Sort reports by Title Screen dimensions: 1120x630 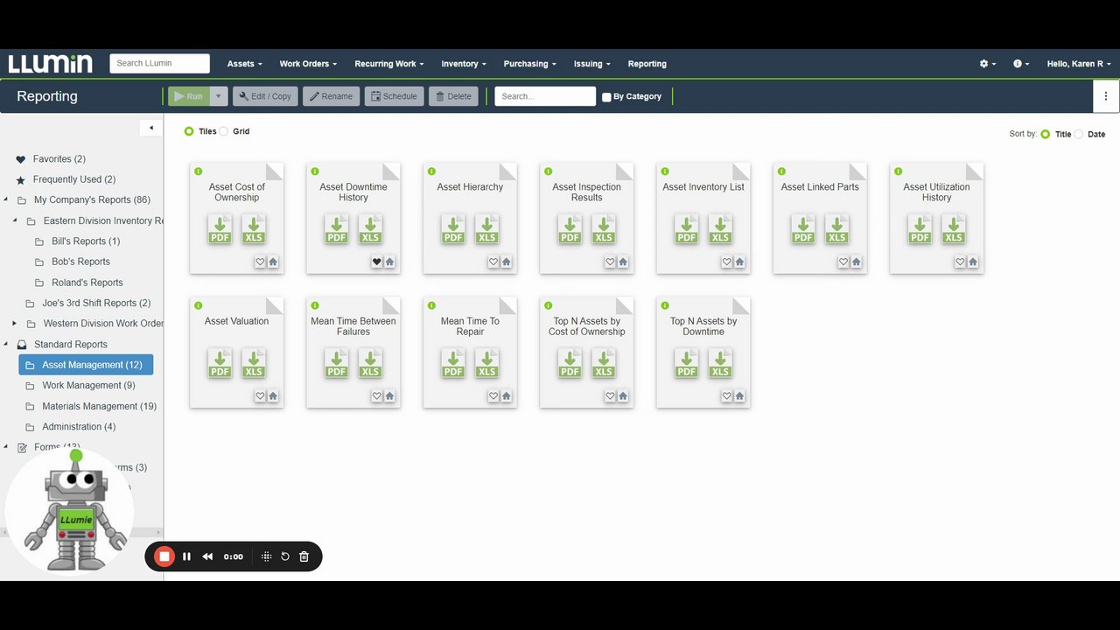[1046, 134]
